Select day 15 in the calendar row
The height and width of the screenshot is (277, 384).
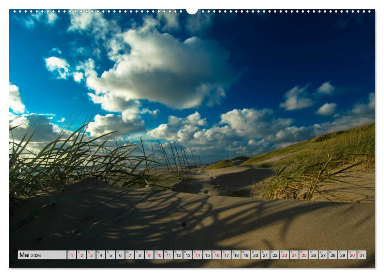coord(207,255)
